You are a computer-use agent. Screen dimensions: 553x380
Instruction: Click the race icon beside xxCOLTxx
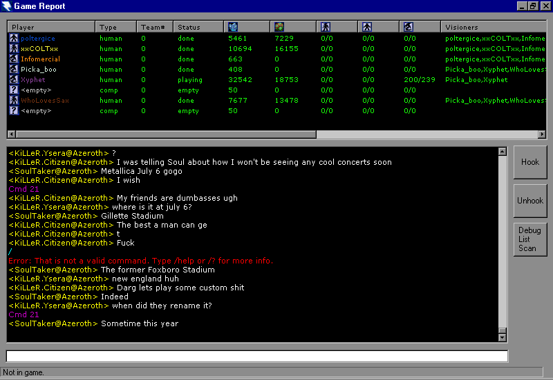click(14, 48)
